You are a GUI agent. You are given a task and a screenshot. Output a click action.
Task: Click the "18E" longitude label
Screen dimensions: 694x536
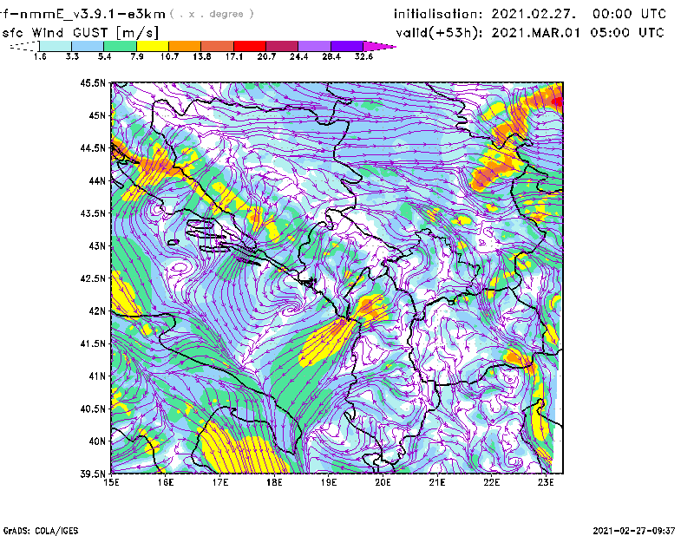[x=274, y=482]
